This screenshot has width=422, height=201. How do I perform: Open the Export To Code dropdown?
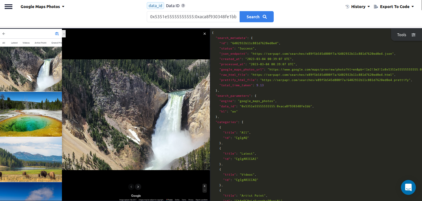(x=394, y=6)
